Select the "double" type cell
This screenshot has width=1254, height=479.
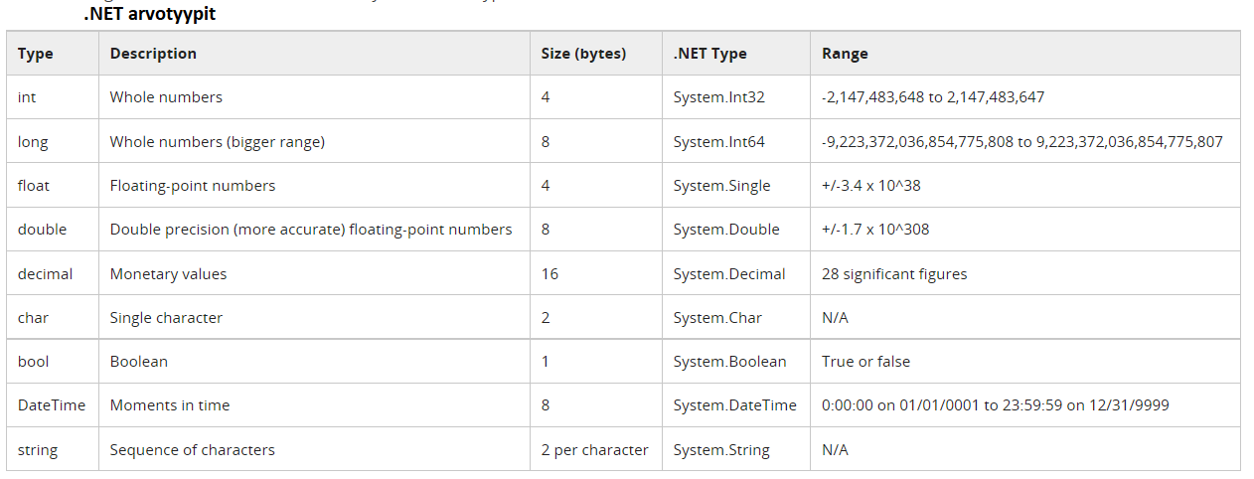pyautogui.click(x=42, y=230)
